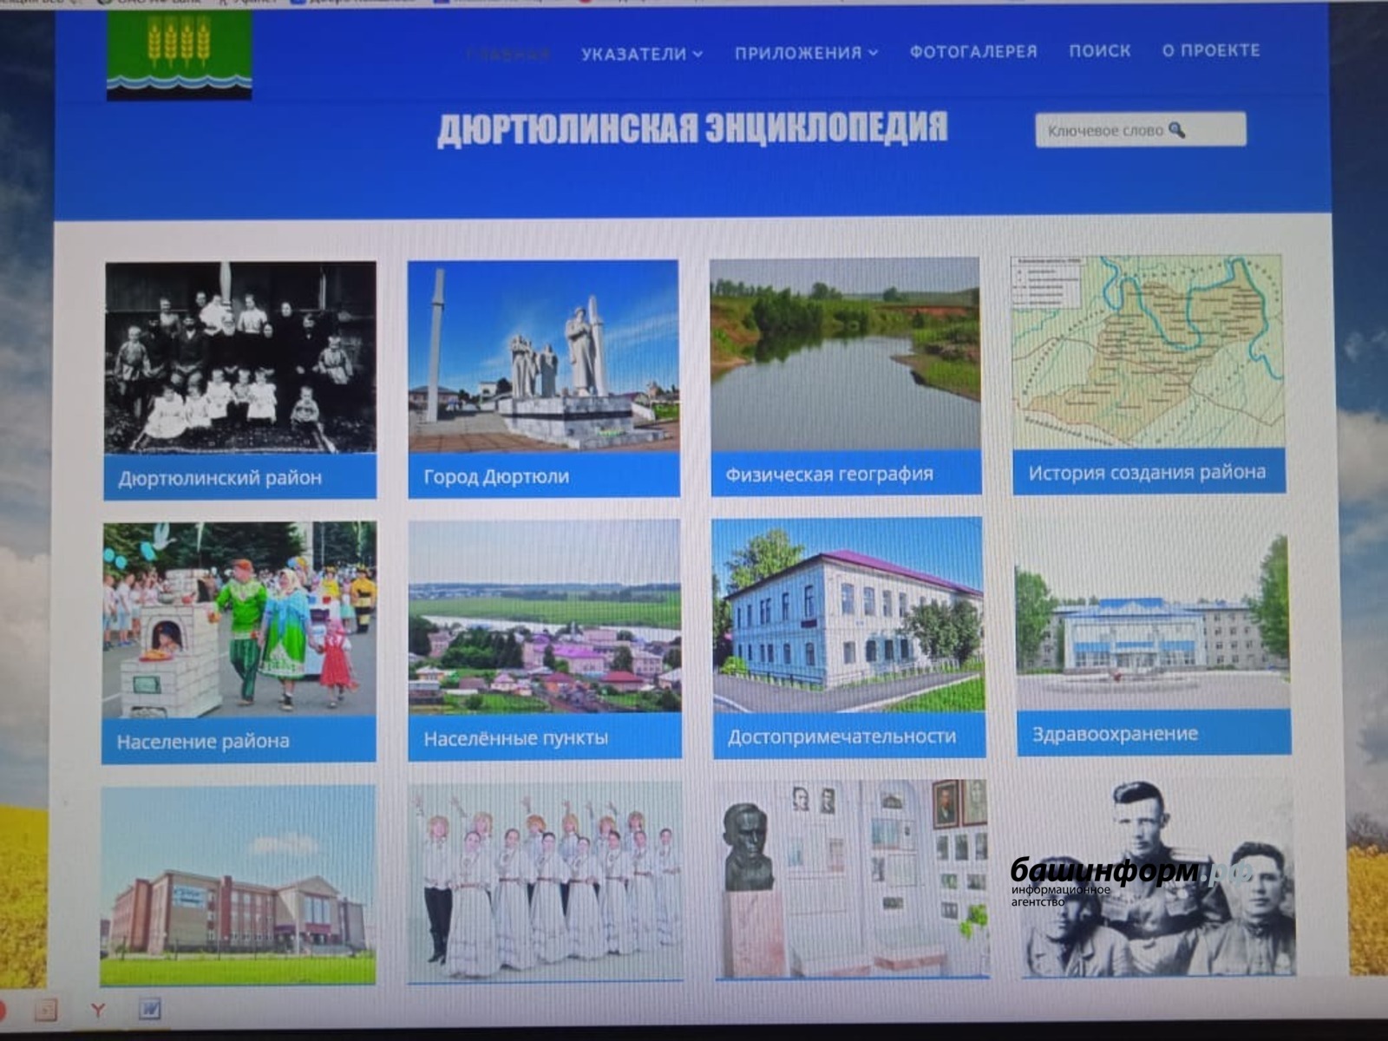
Task: Open Yandex browser from the taskbar
Action: tap(97, 1010)
